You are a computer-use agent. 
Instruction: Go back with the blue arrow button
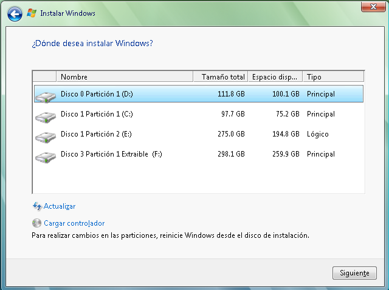[x=15, y=14]
